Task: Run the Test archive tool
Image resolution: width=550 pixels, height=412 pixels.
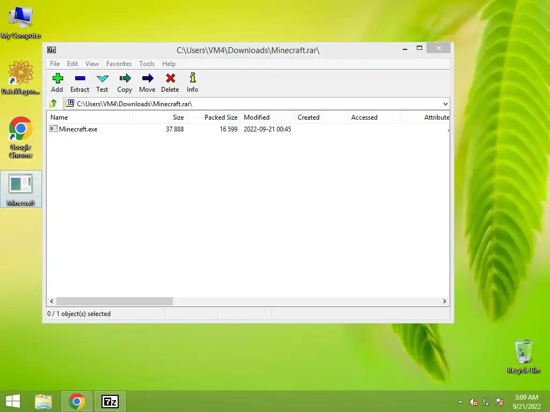Action: [x=102, y=83]
